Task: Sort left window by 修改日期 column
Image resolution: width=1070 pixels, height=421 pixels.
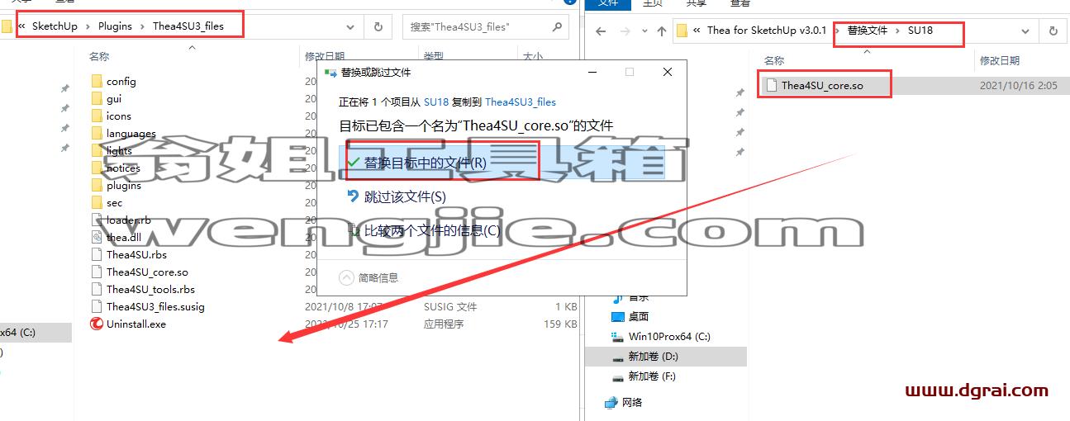Action: tap(324, 56)
